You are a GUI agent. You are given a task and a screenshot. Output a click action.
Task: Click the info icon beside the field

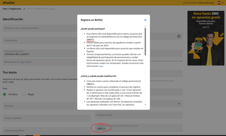pos(179,36)
